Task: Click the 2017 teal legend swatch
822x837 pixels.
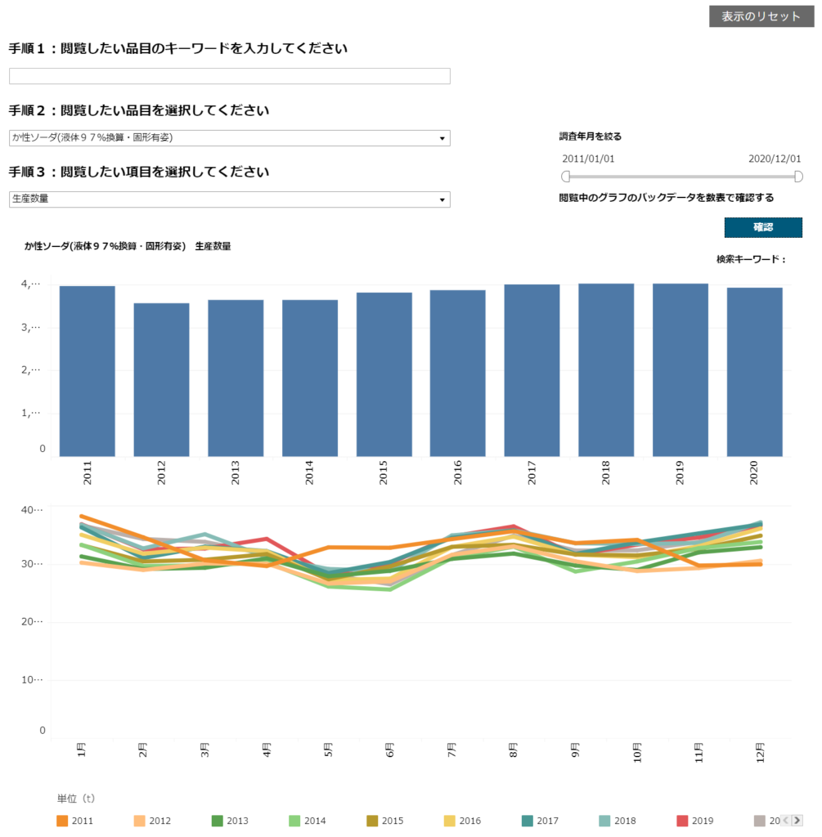Action: [x=528, y=821]
